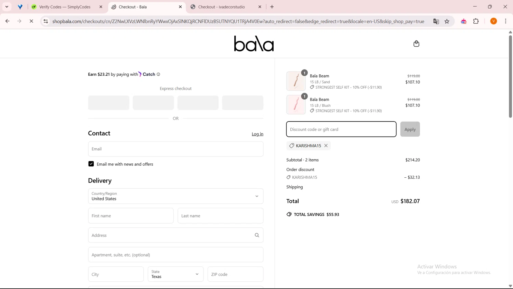Click the Bala Beam Sand product thumbnail

coord(296,81)
